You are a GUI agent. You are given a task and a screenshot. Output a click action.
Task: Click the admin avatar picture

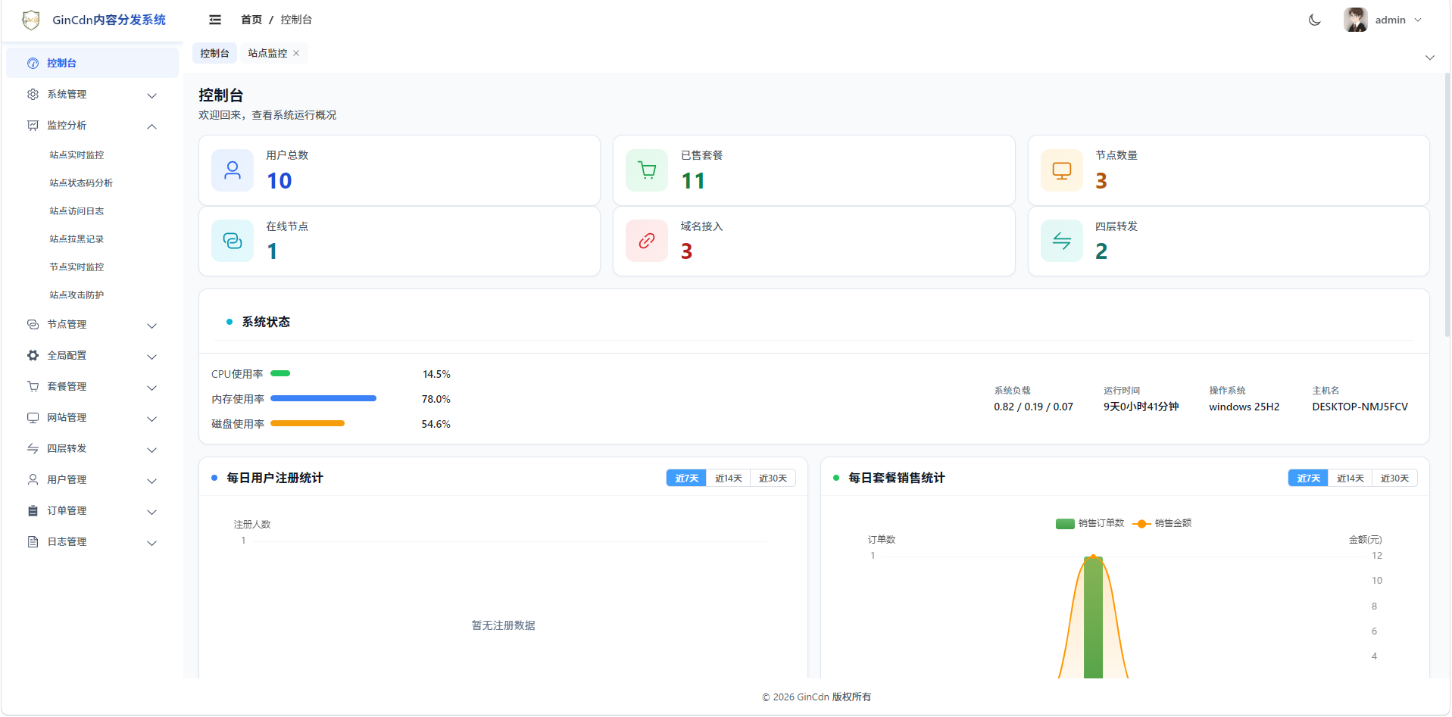point(1356,20)
